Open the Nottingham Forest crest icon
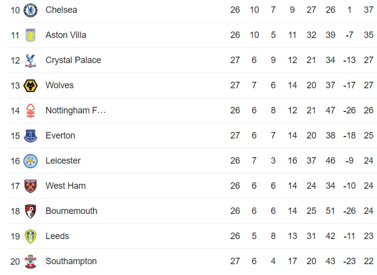This screenshot has height=275, width=377. [31, 110]
